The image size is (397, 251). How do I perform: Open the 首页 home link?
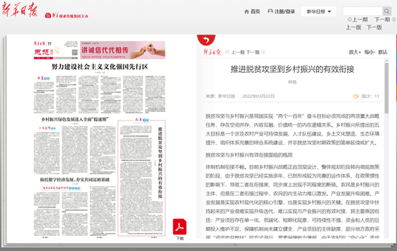[x=252, y=12]
